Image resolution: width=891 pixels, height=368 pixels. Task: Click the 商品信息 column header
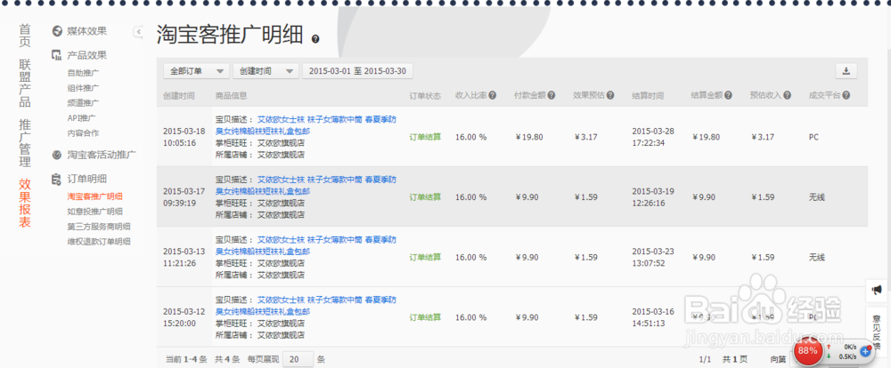(232, 96)
